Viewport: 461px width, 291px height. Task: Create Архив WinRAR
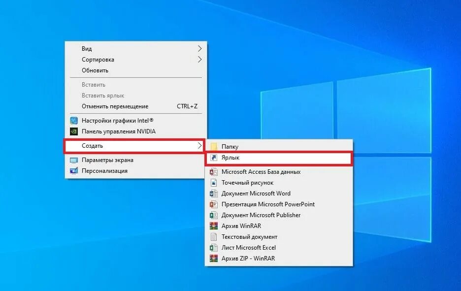pos(279,226)
